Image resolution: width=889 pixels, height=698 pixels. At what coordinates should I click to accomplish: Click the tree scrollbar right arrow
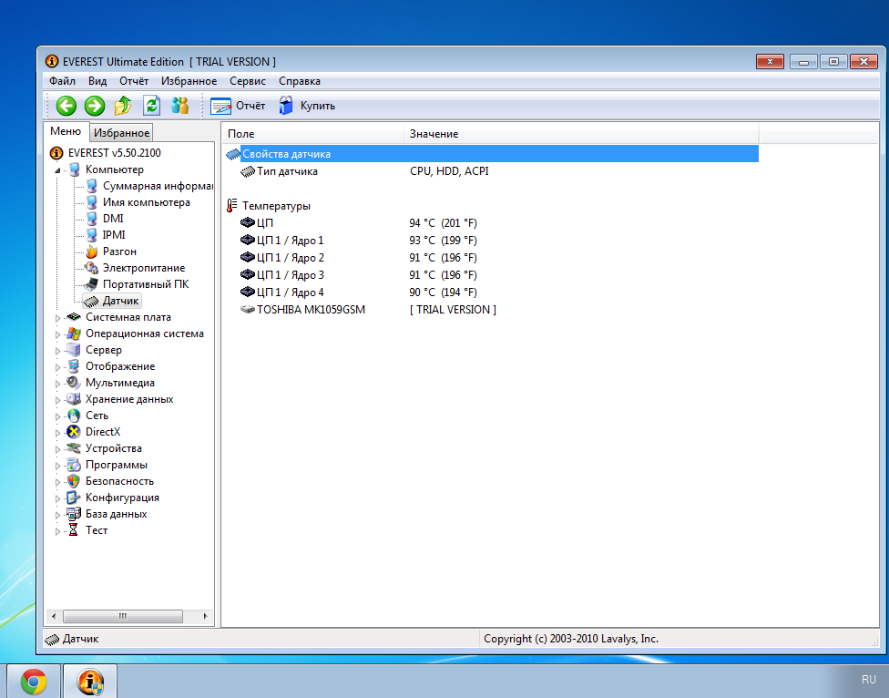click(205, 616)
